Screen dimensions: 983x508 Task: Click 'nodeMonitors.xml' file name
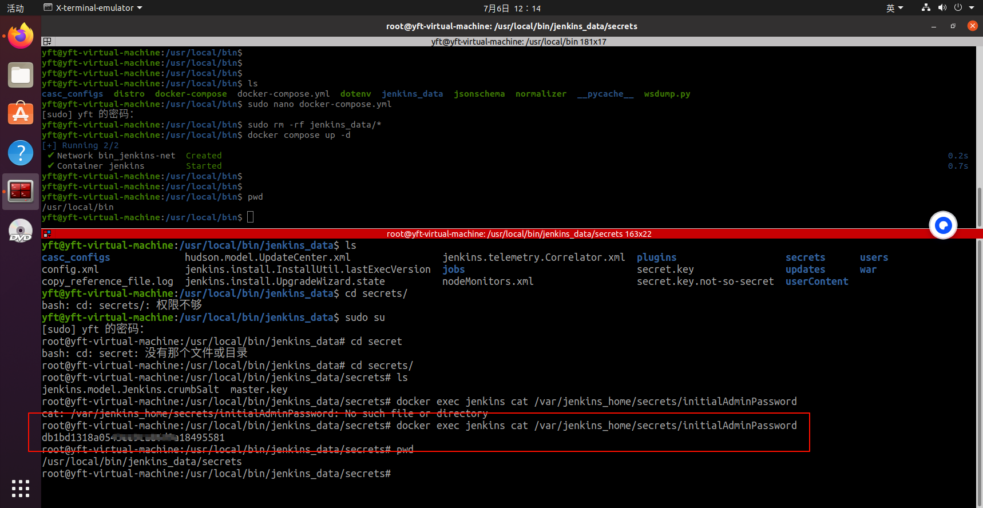[x=487, y=281]
